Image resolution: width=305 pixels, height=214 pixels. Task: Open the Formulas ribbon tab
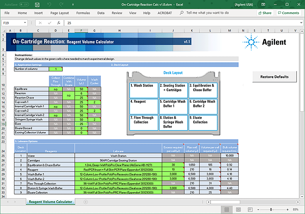83,13
